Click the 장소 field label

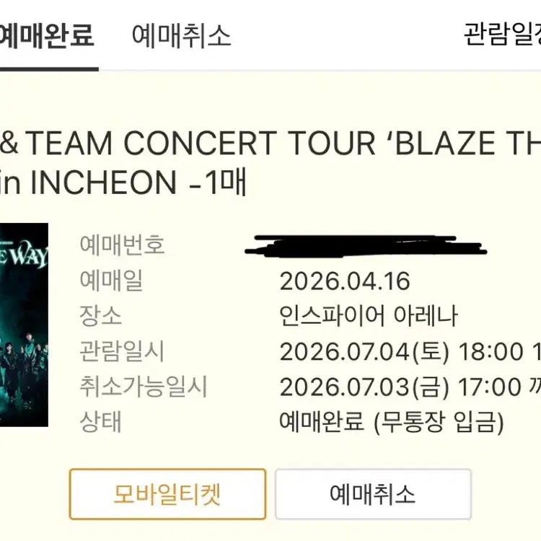[x=100, y=316]
